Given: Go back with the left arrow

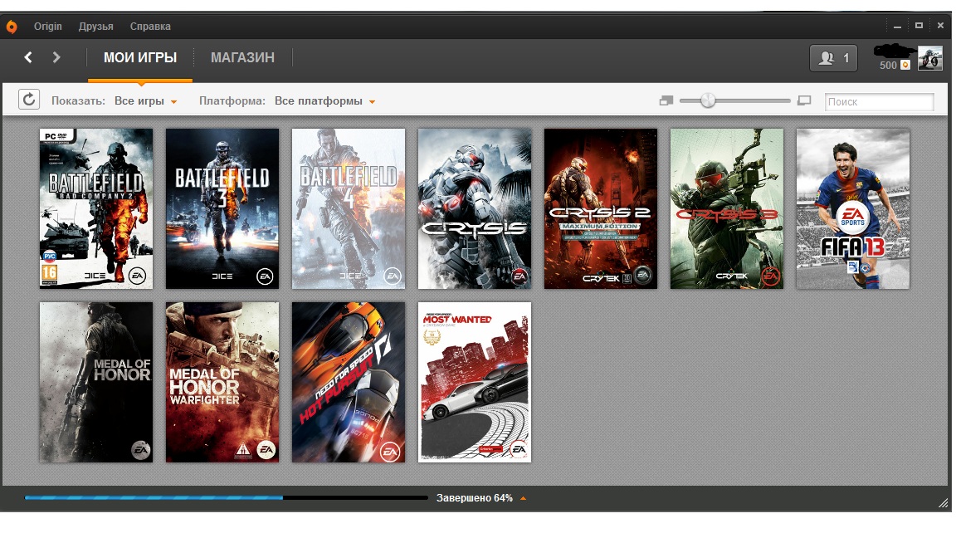Looking at the screenshot, I should pyautogui.click(x=28, y=57).
